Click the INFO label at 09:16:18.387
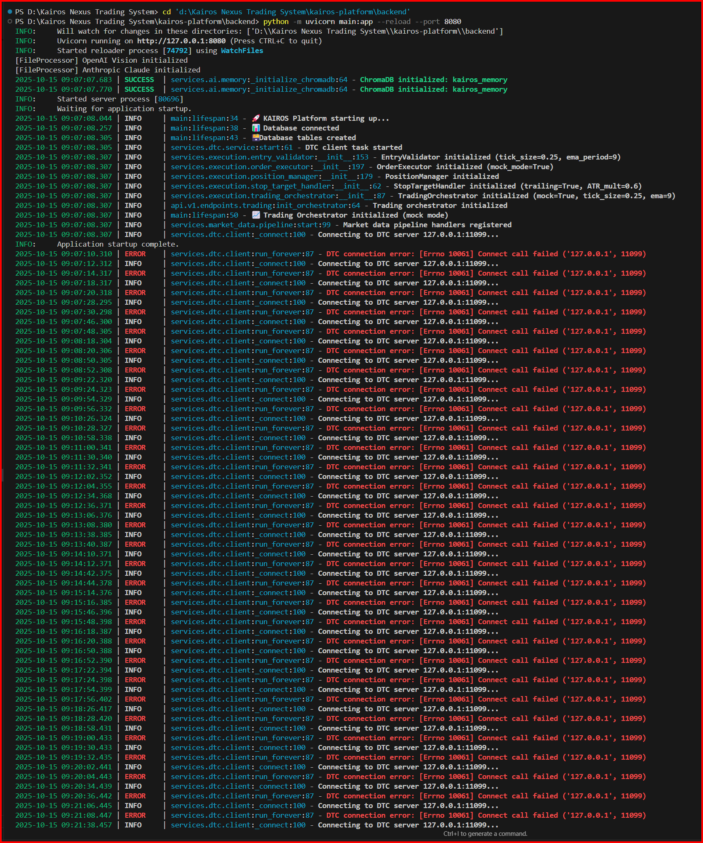 tap(133, 631)
